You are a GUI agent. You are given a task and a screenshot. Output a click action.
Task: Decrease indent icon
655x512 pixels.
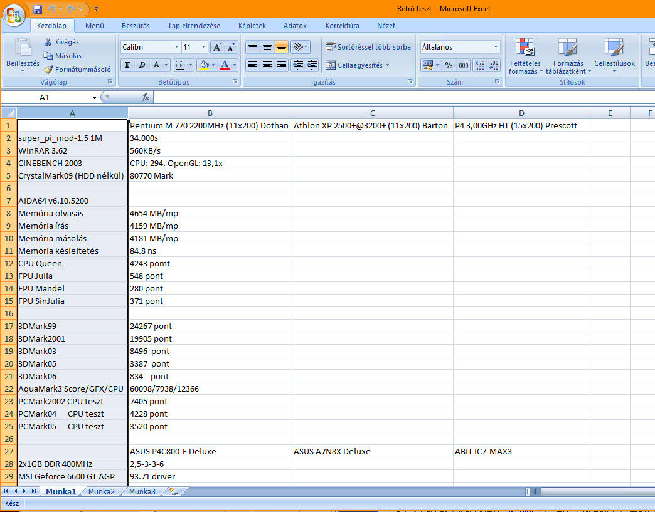click(298, 65)
